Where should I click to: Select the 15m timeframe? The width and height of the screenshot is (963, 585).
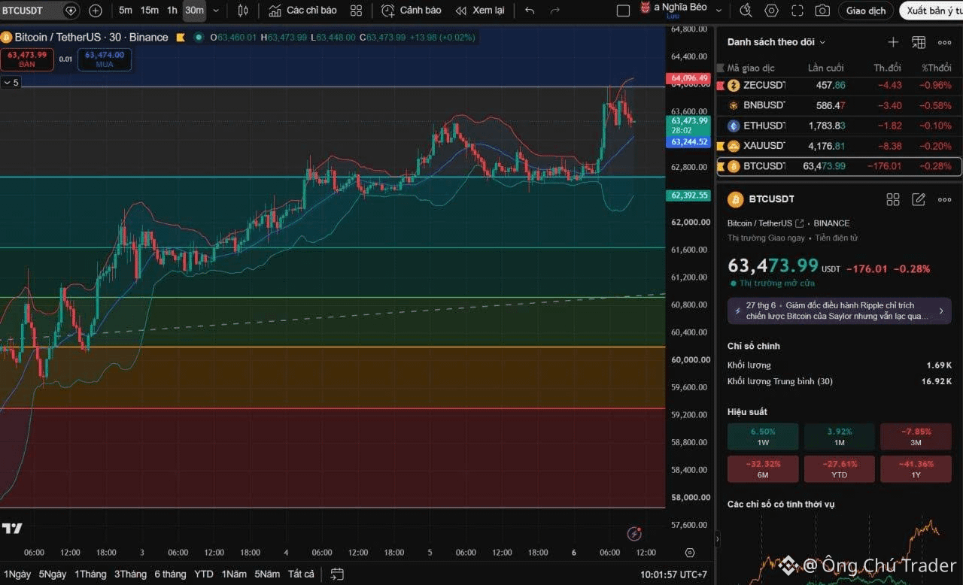click(150, 11)
